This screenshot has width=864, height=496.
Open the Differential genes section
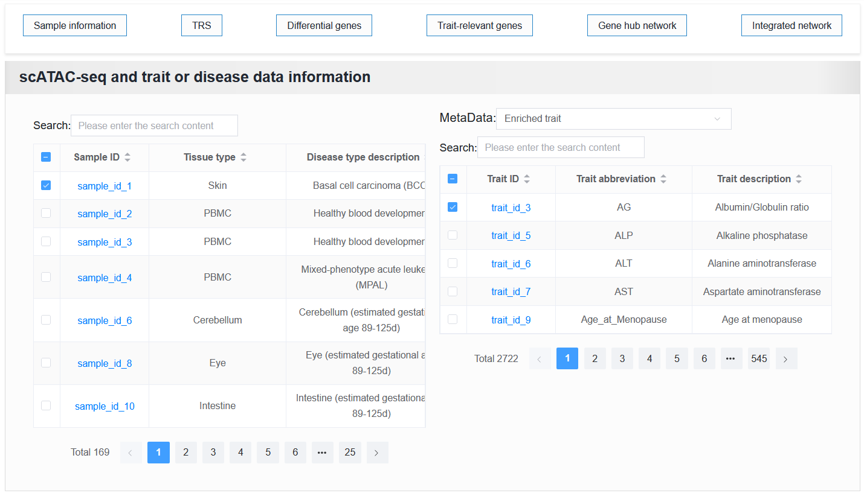[324, 25]
